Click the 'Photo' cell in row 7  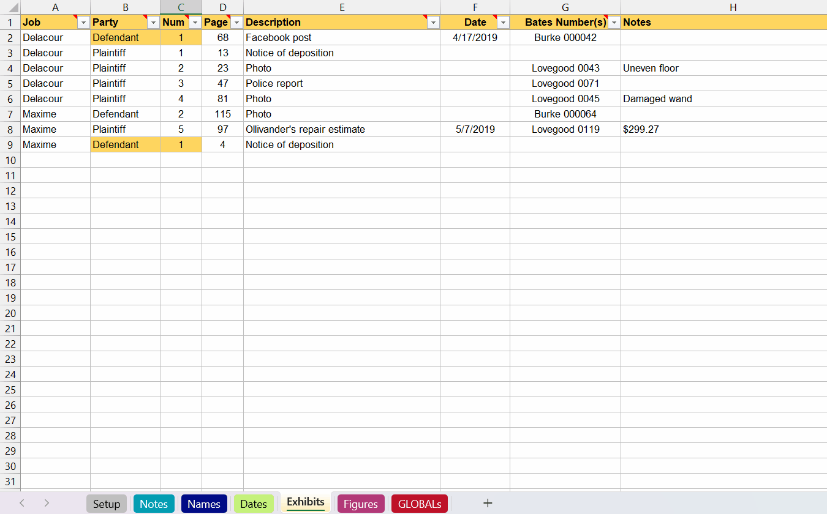pyautogui.click(x=342, y=114)
